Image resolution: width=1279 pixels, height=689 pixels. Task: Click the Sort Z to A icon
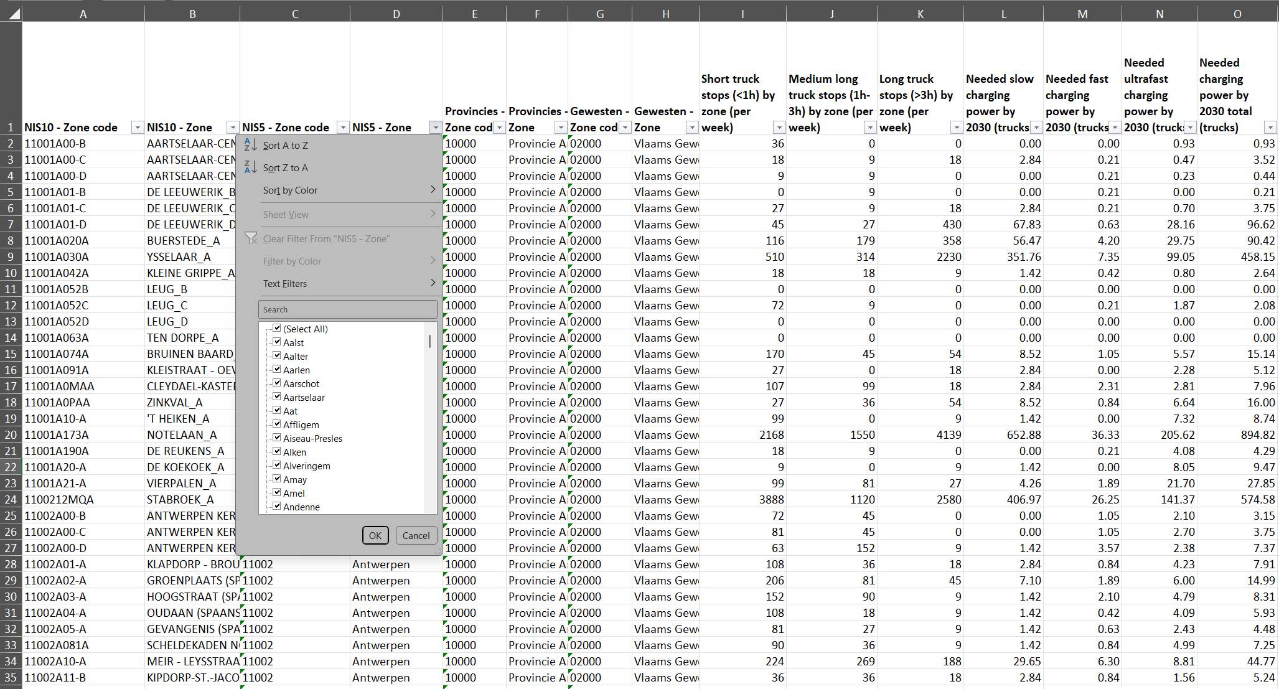250,167
